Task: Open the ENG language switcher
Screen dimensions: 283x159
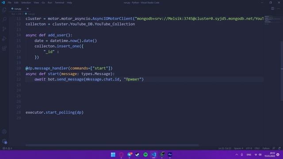Action: (x=249, y=155)
